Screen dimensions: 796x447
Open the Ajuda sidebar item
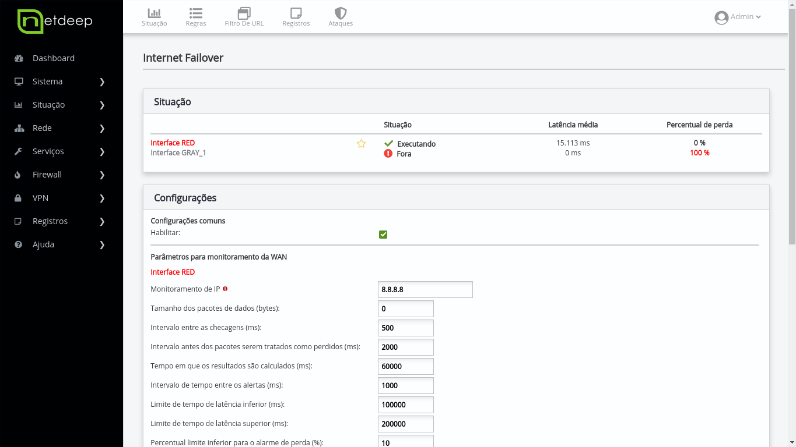[61, 244]
